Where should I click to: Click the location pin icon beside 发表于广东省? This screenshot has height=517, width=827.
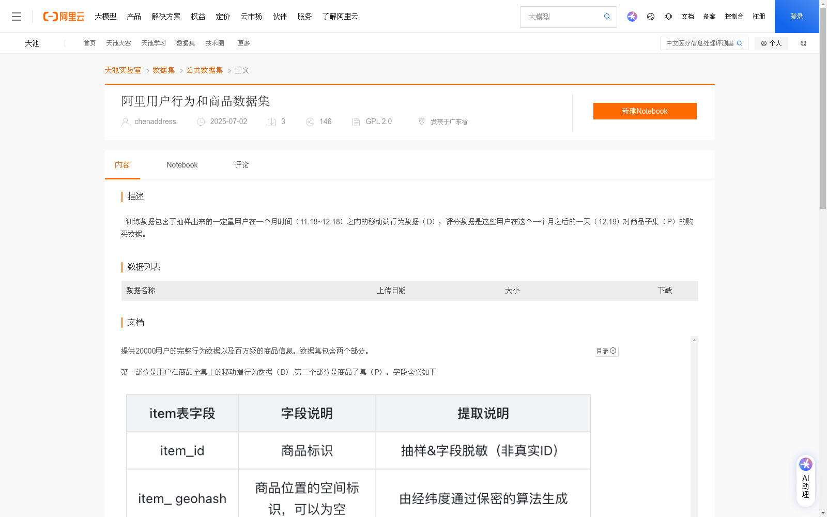point(421,121)
